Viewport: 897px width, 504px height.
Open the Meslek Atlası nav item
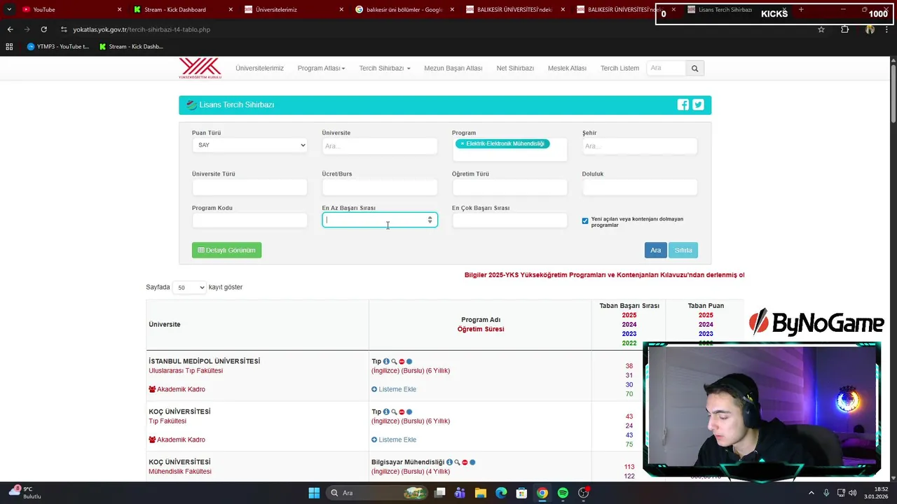[x=567, y=68]
